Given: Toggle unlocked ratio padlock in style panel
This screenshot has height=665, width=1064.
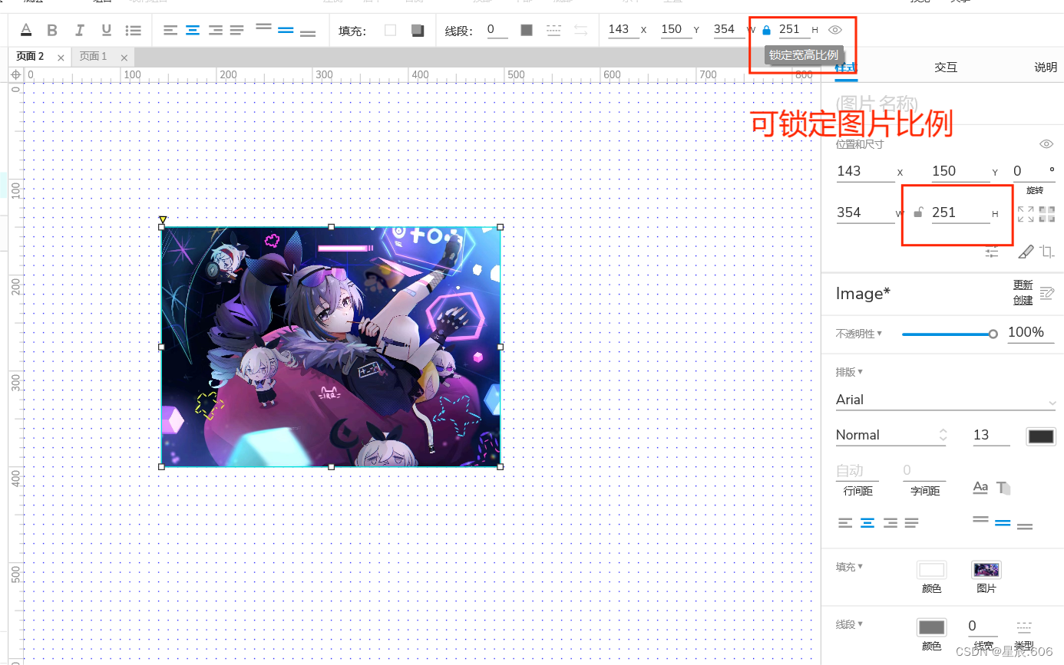Looking at the screenshot, I should tap(918, 212).
